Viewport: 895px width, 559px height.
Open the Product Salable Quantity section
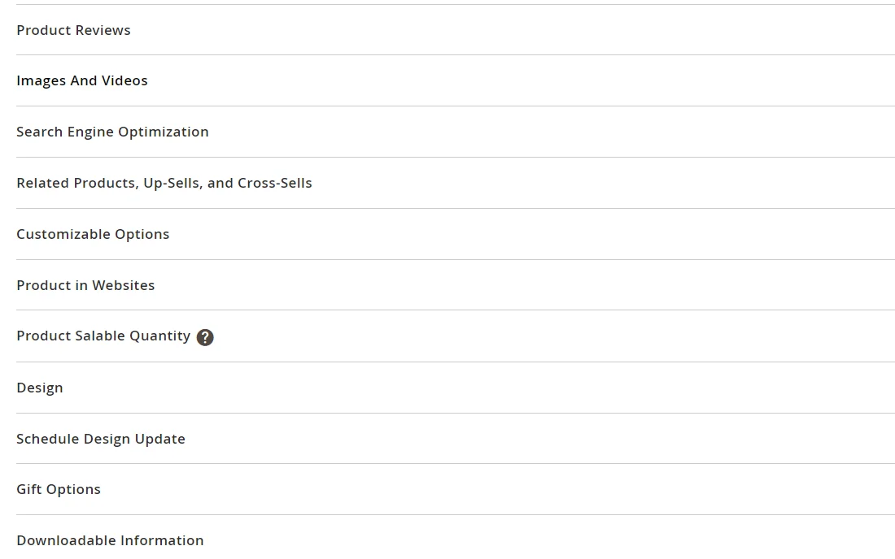click(x=103, y=336)
